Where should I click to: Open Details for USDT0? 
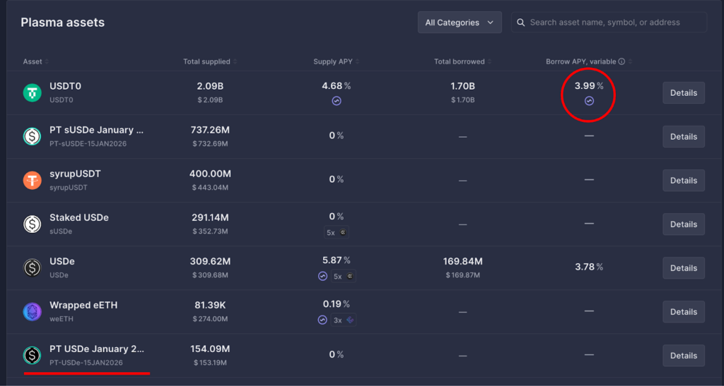click(x=683, y=93)
